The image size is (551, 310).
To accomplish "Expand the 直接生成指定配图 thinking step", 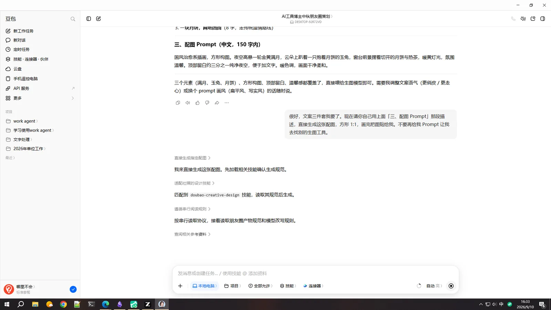I will click(192, 158).
